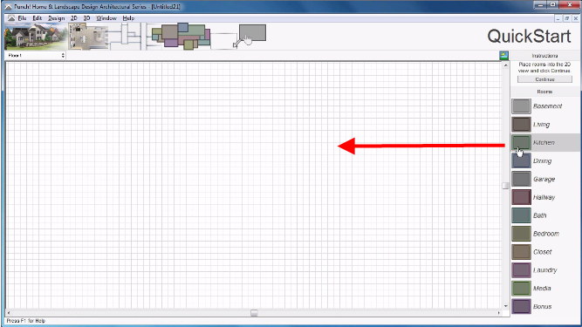Select the Living room swatch
This screenshot has width=582, height=327.
coord(521,125)
